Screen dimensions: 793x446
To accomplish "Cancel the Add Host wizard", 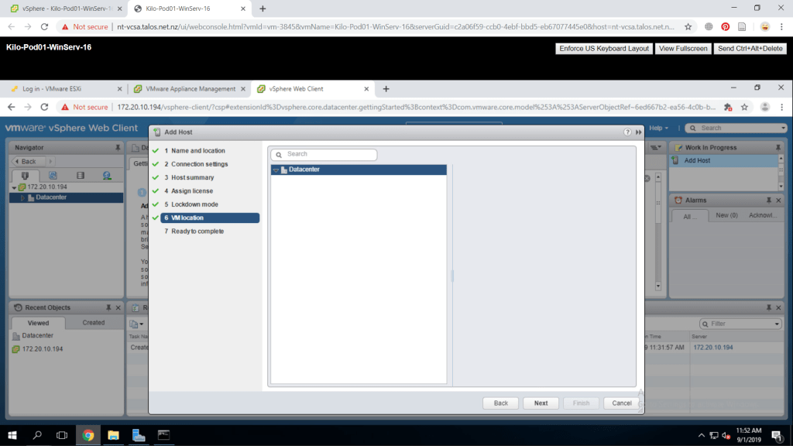I will tap(622, 403).
